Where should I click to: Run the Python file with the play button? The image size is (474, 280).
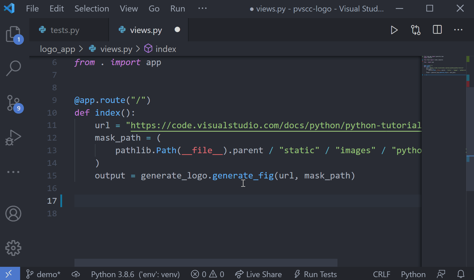coord(394,30)
